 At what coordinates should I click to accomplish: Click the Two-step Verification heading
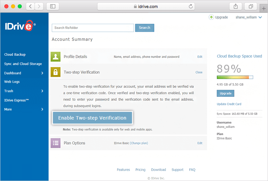tap(81, 72)
